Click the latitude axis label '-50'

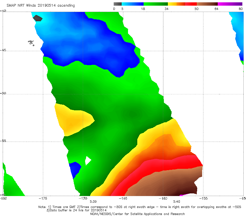click(x=3, y=93)
